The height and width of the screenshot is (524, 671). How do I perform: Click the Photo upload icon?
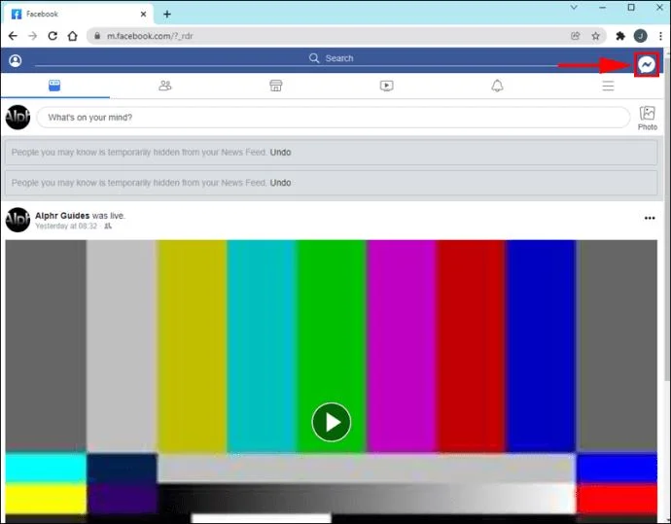pyautogui.click(x=648, y=118)
